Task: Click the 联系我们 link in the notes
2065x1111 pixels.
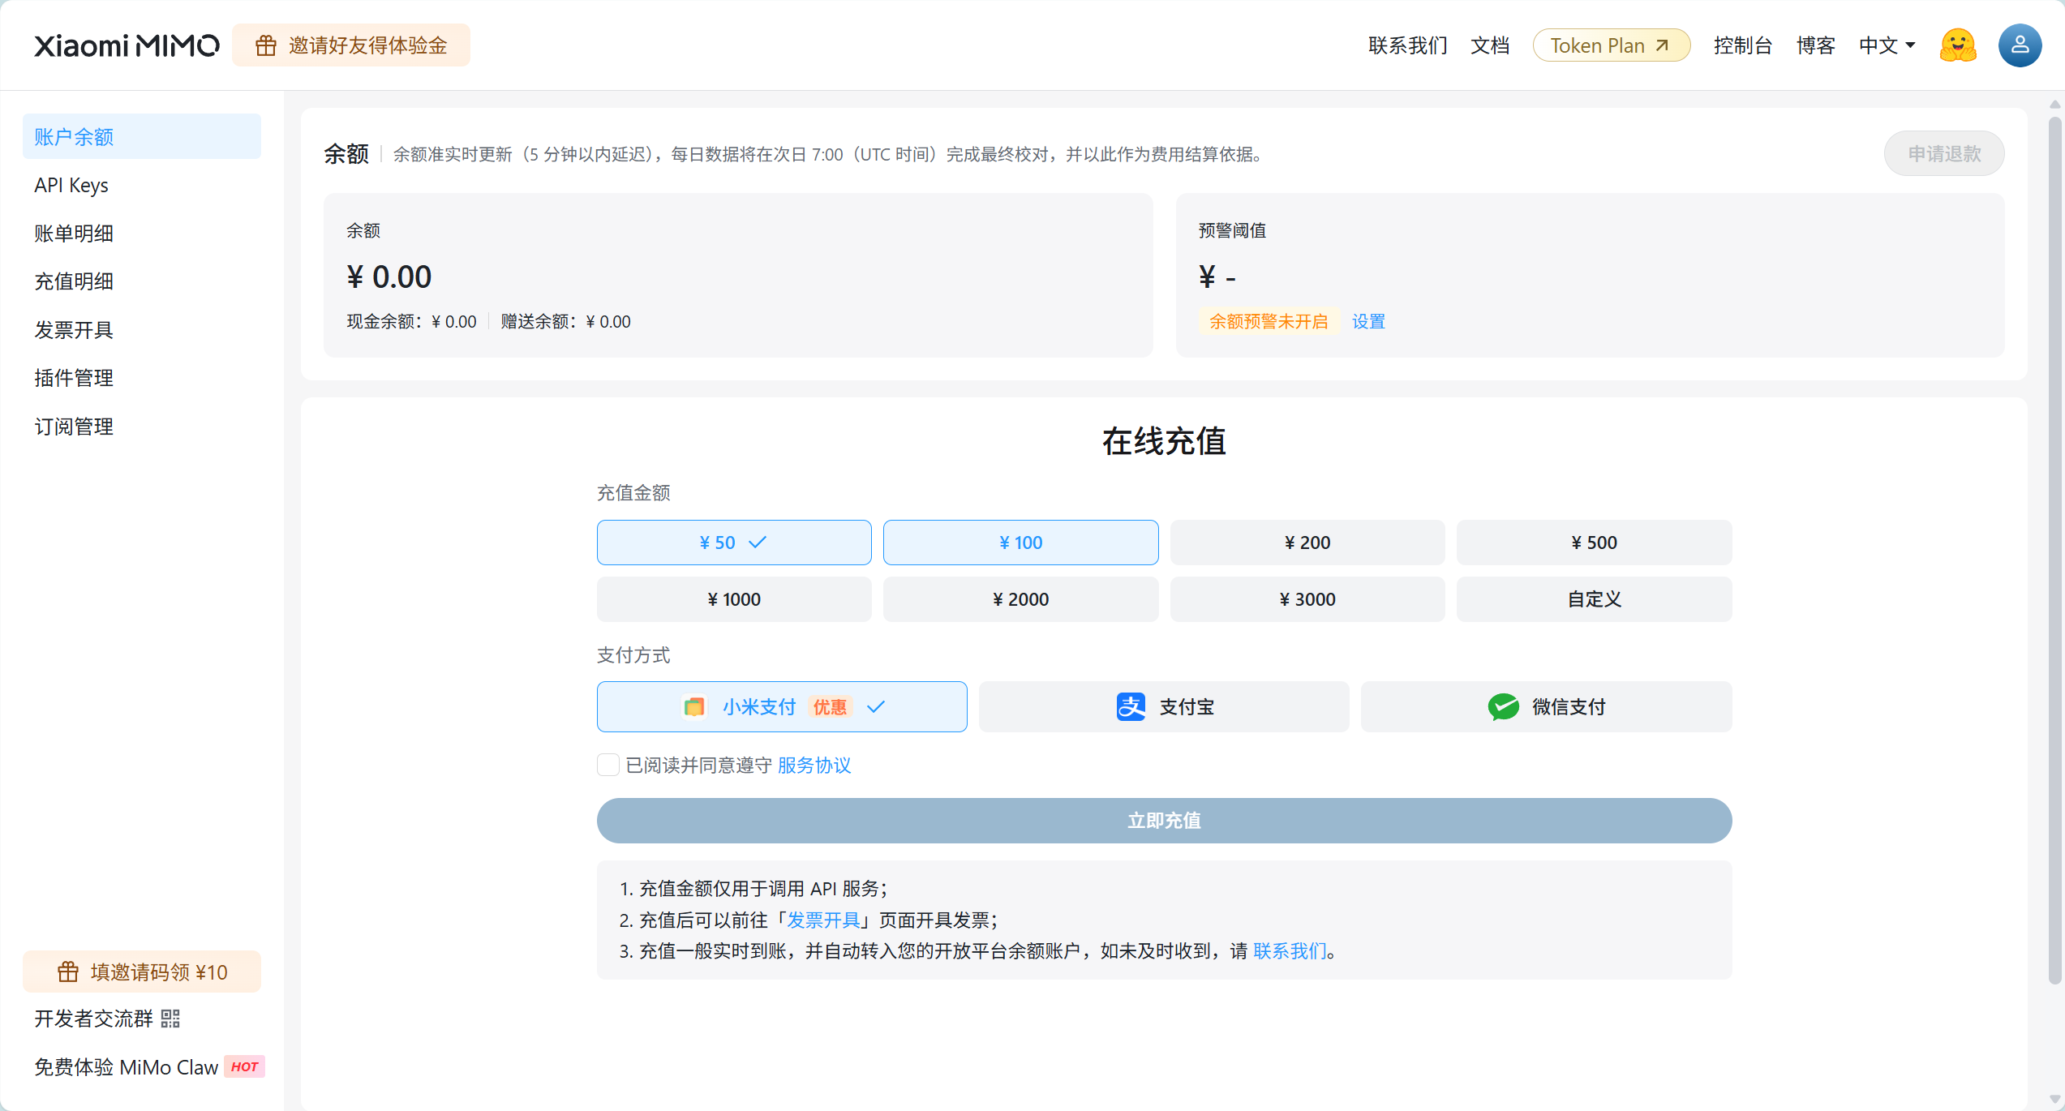Action: [x=1290, y=951]
